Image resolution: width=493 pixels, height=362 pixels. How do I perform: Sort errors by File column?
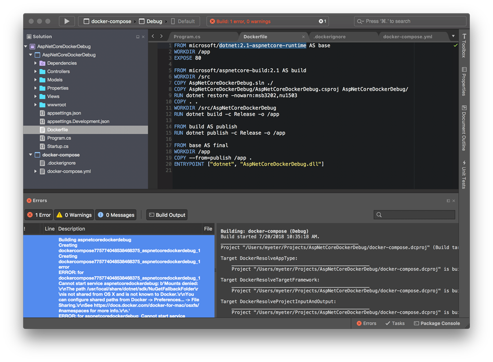coord(208,229)
